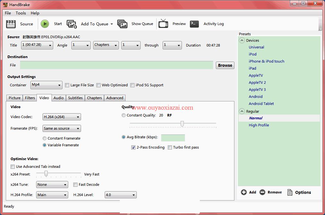Screen dimensions: 325x215
Task: Open the Angle dropdown
Action: (81, 45)
